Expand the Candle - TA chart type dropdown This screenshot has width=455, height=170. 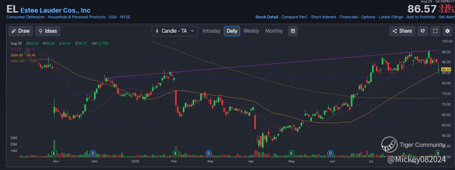click(175, 31)
